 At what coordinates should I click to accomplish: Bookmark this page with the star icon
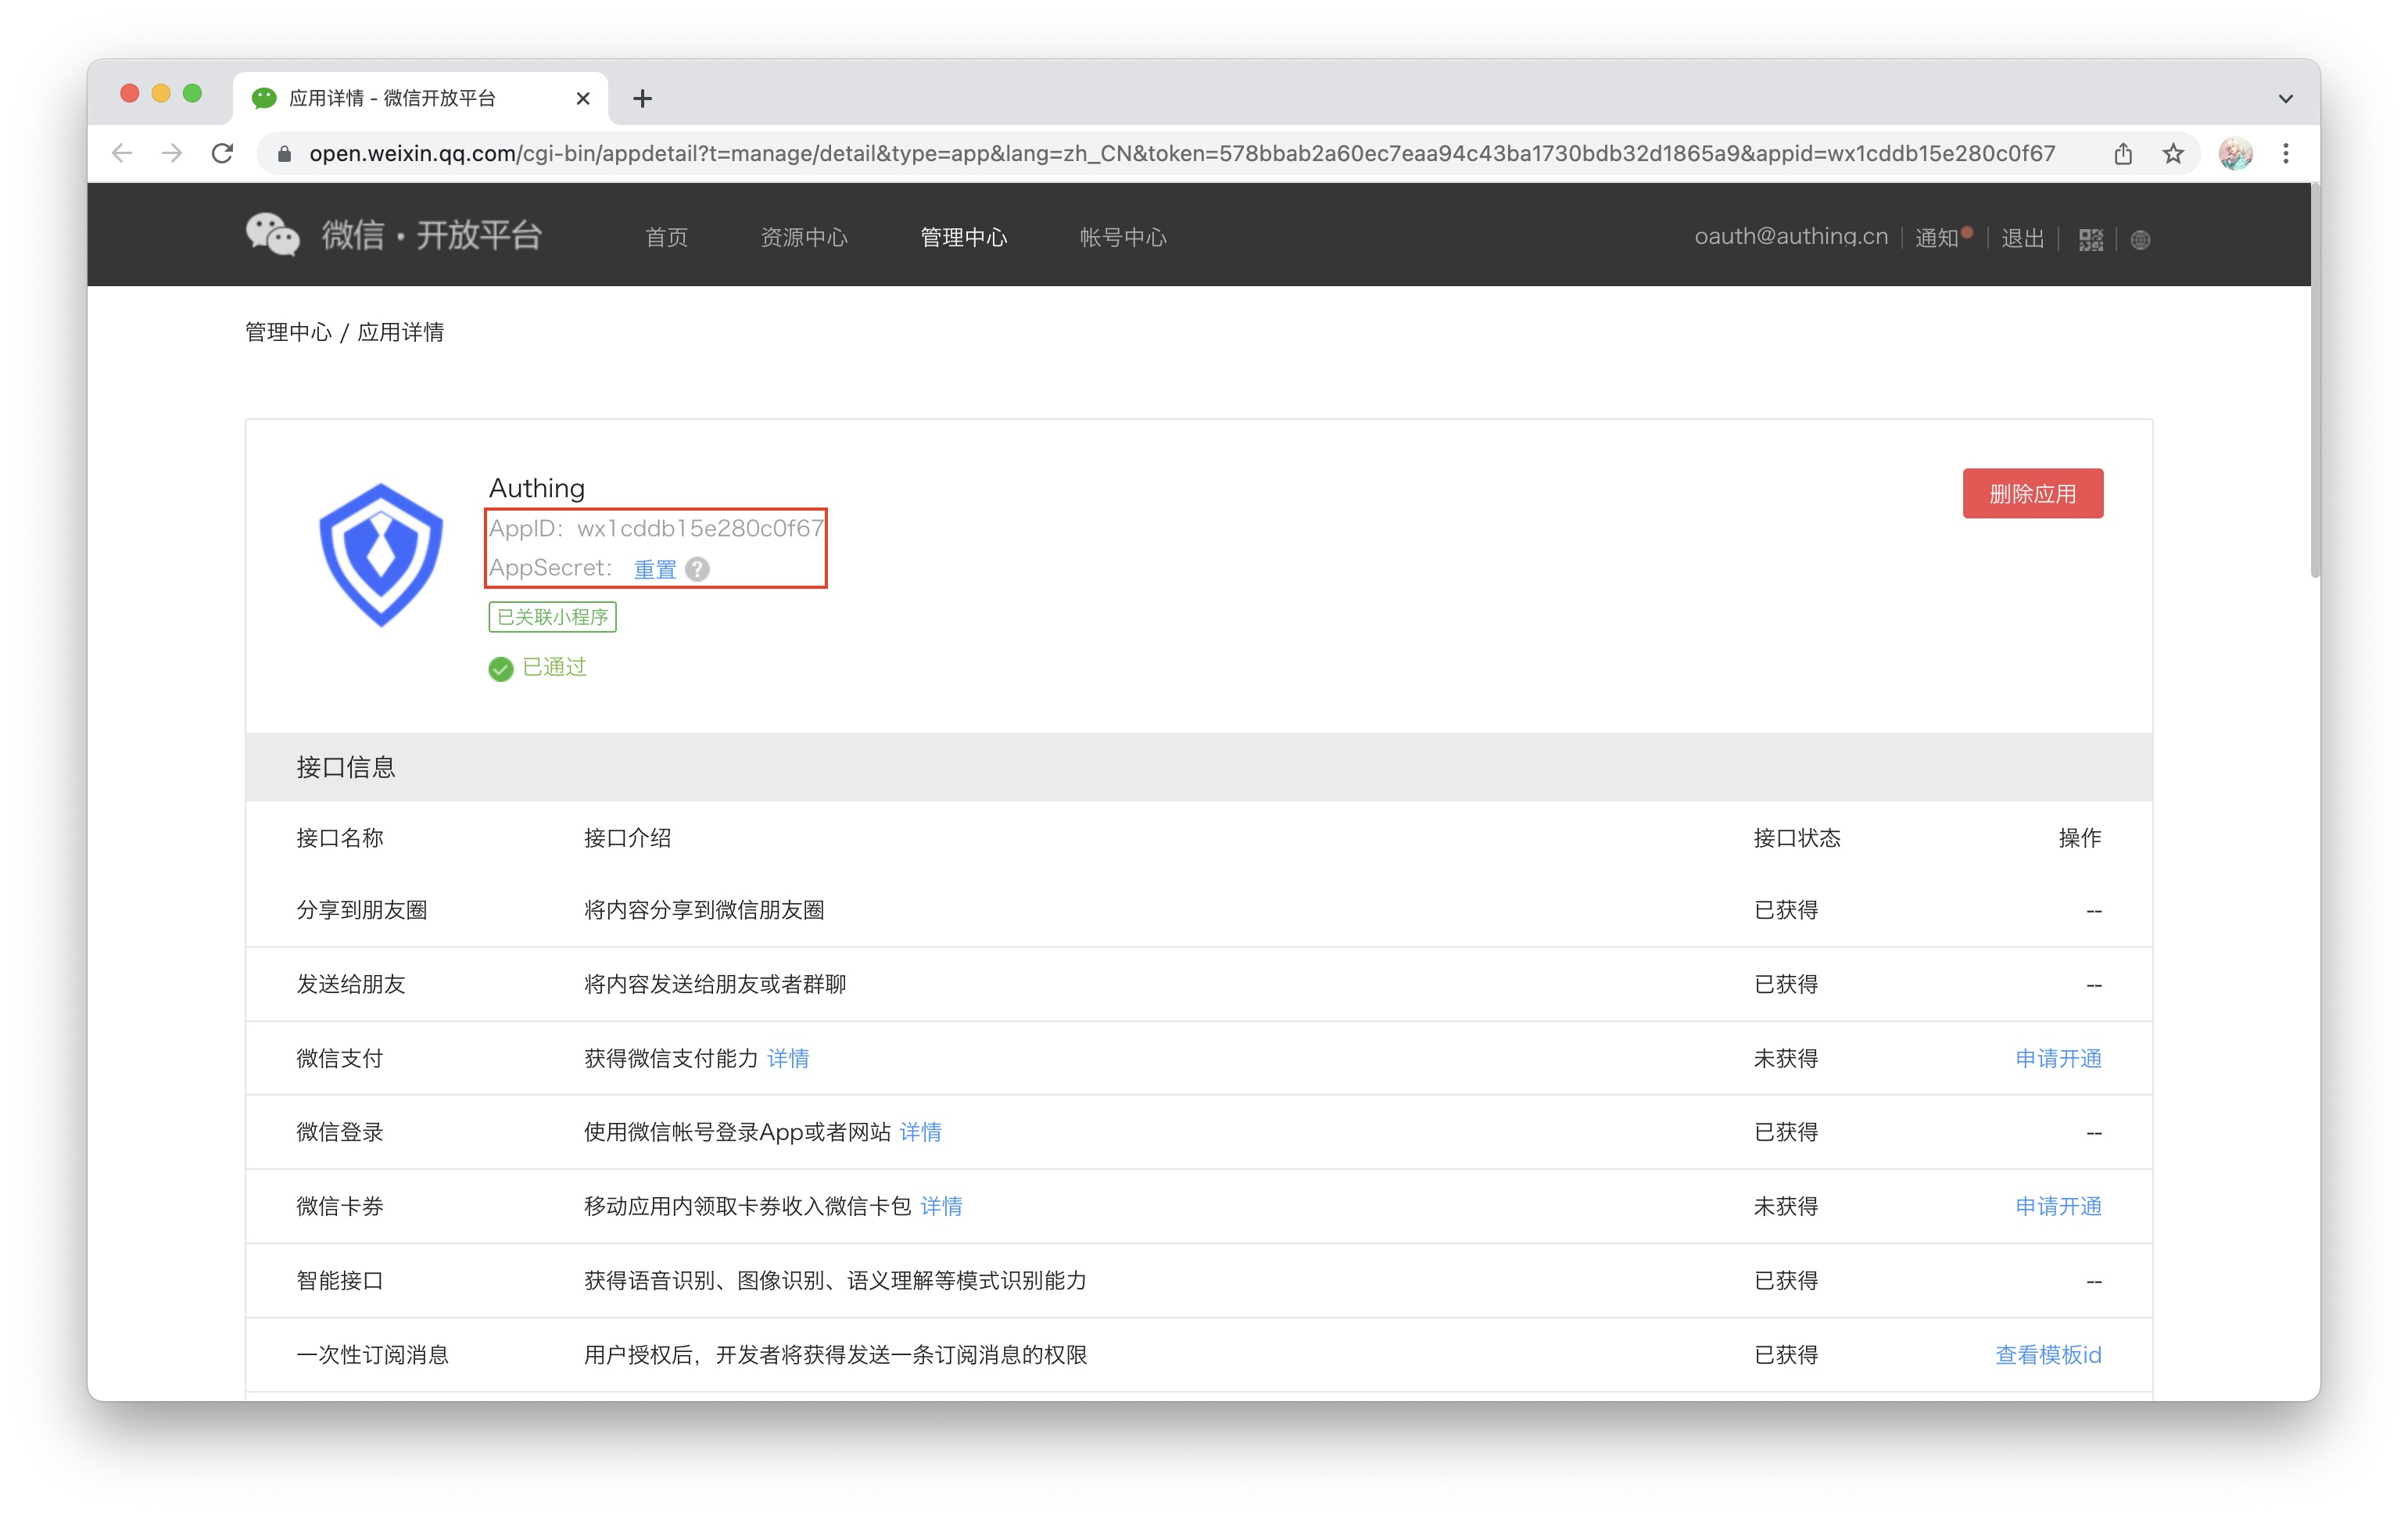tap(2173, 154)
